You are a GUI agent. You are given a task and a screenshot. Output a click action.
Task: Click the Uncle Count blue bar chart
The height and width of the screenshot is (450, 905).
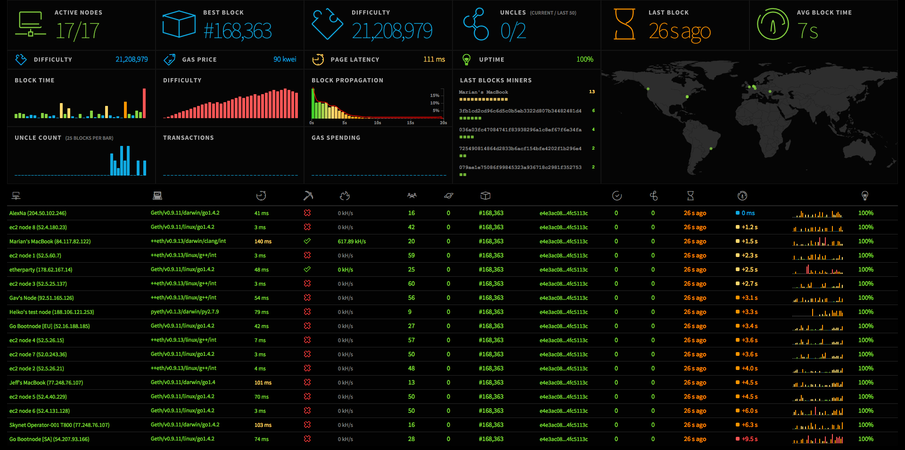(80, 160)
